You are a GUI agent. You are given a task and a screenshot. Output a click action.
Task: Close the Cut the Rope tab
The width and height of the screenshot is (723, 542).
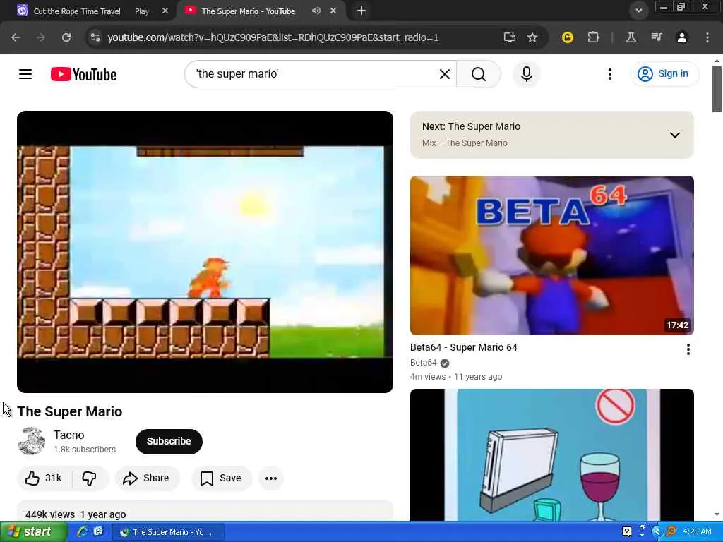tap(165, 11)
